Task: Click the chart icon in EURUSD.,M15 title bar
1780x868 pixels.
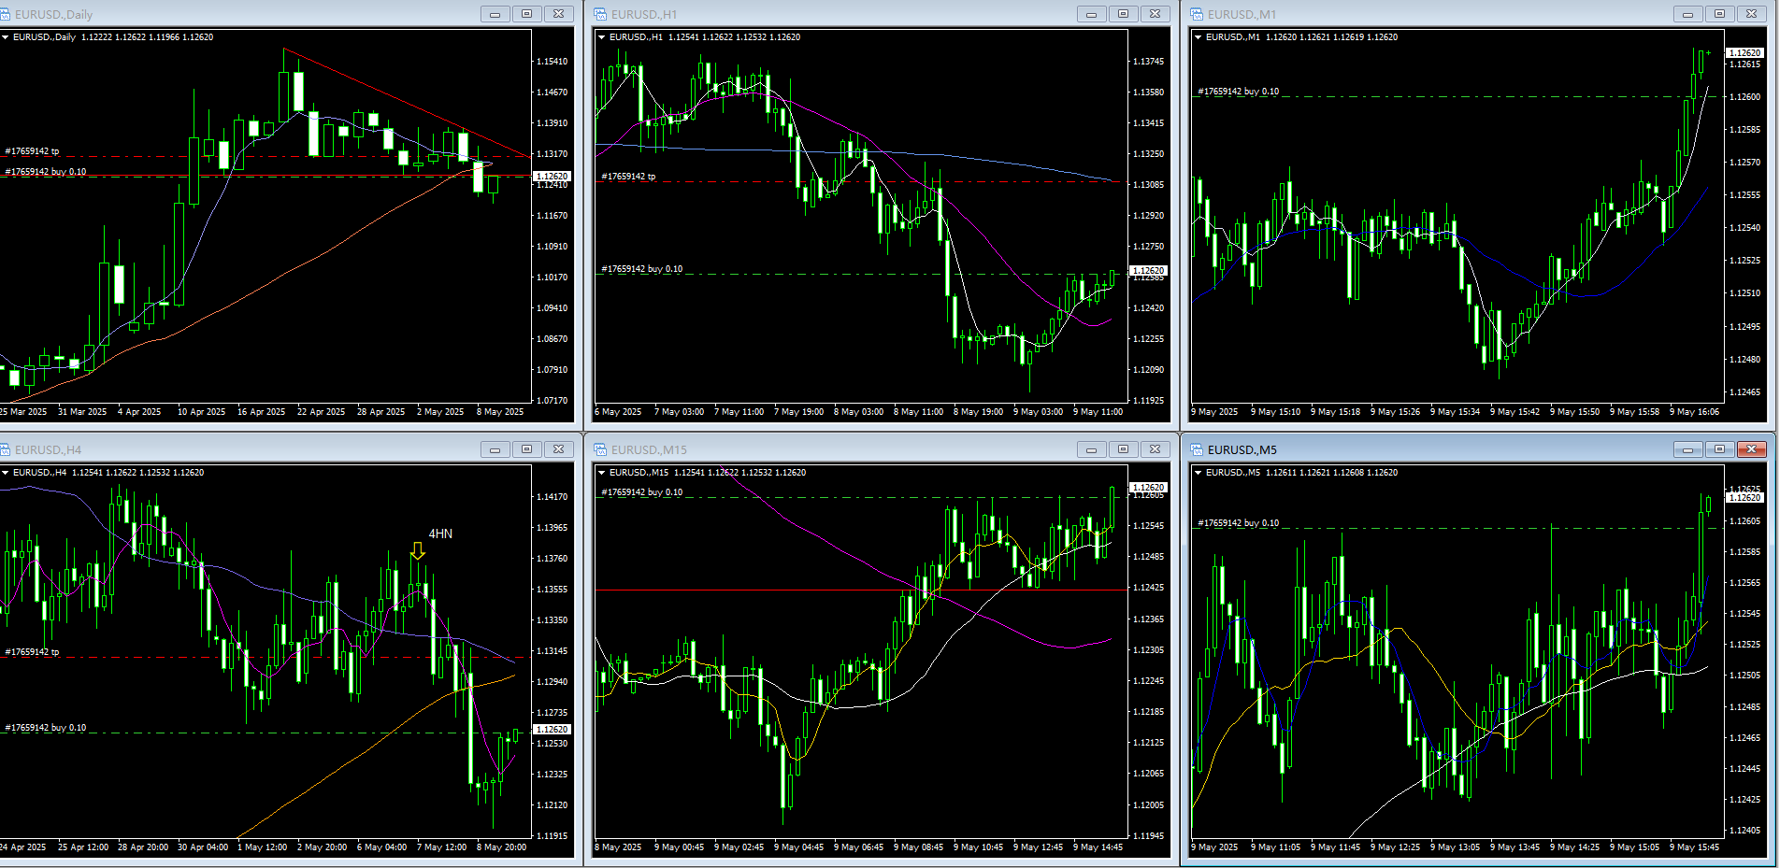Action: tap(601, 449)
